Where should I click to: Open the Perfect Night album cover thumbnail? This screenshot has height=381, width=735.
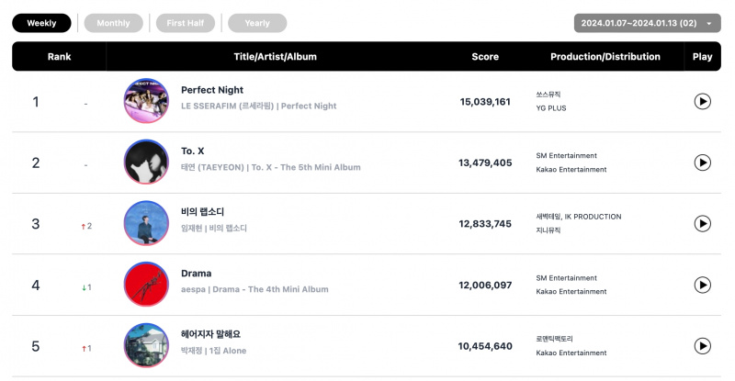146,101
